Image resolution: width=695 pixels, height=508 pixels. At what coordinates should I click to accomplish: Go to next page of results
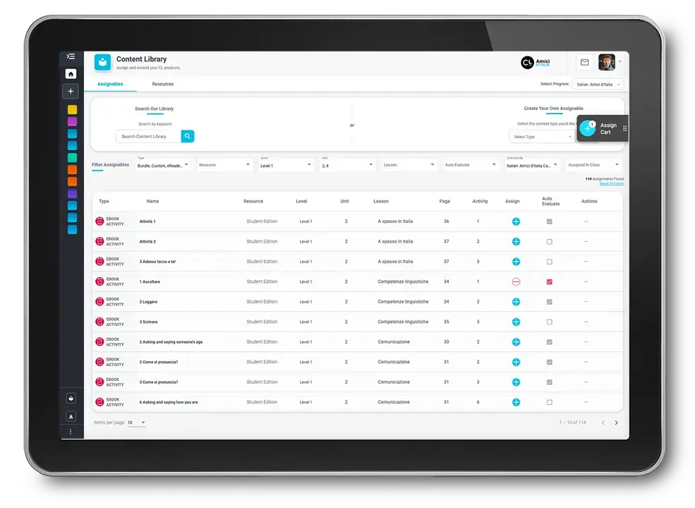click(616, 423)
